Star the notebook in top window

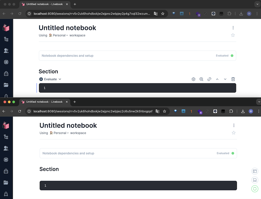pos(233,35)
